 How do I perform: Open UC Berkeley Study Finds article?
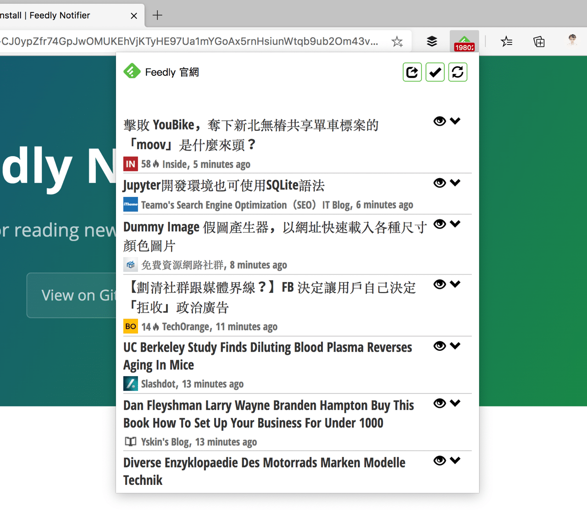[x=267, y=356]
